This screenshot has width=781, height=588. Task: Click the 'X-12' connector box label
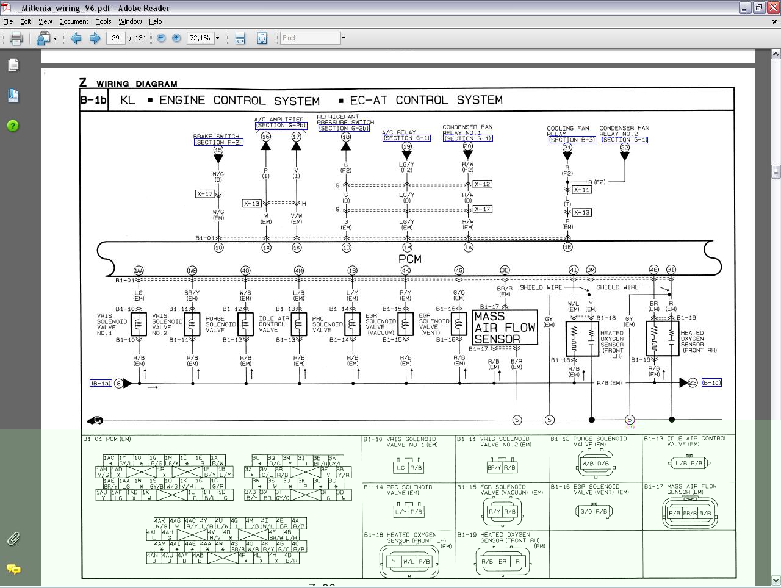(x=482, y=184)
